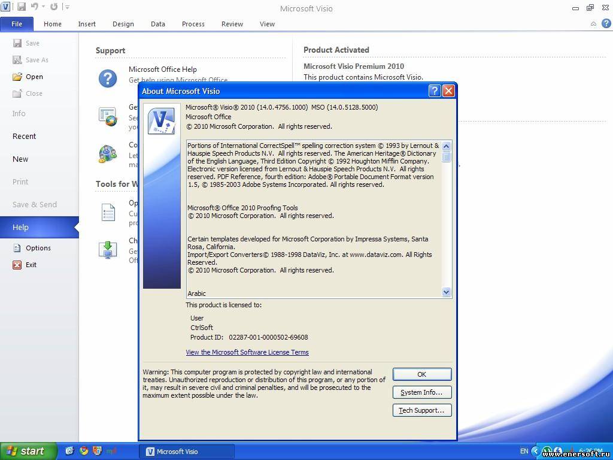
Task: Click the Open folder icon in the backstage menu
Action: (x=17, y=77)
